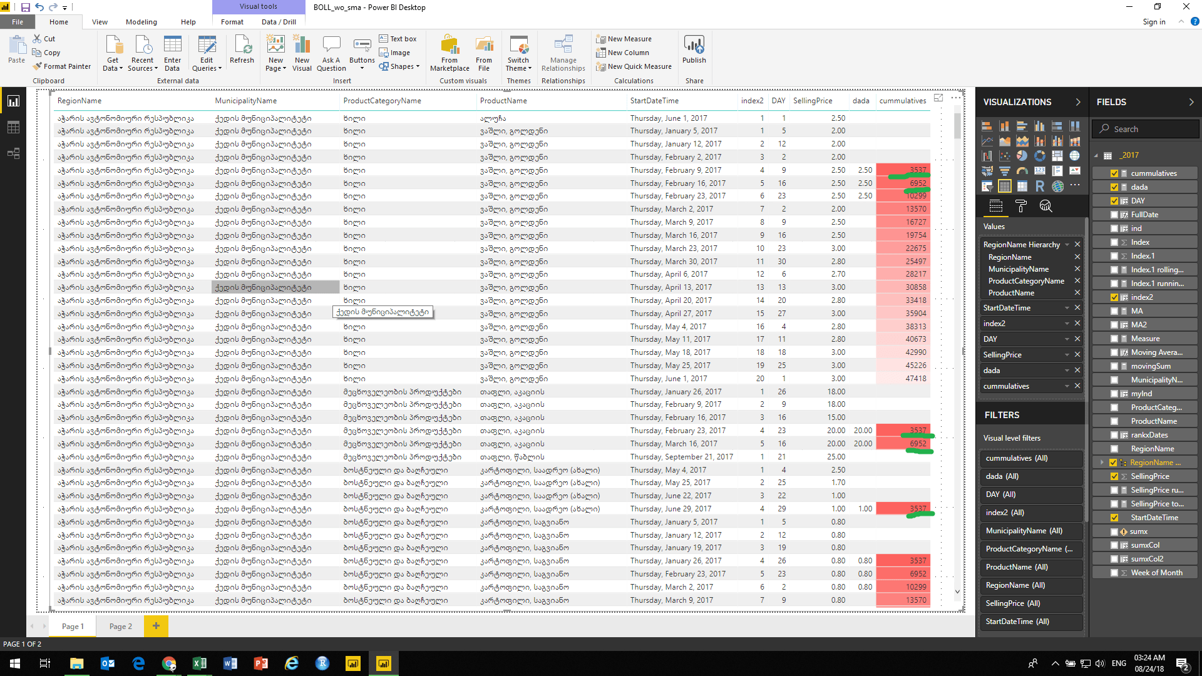This screenshot has height=676, width=1202.
Task: Uncheck the cummulatives field
Action: 1114,173
